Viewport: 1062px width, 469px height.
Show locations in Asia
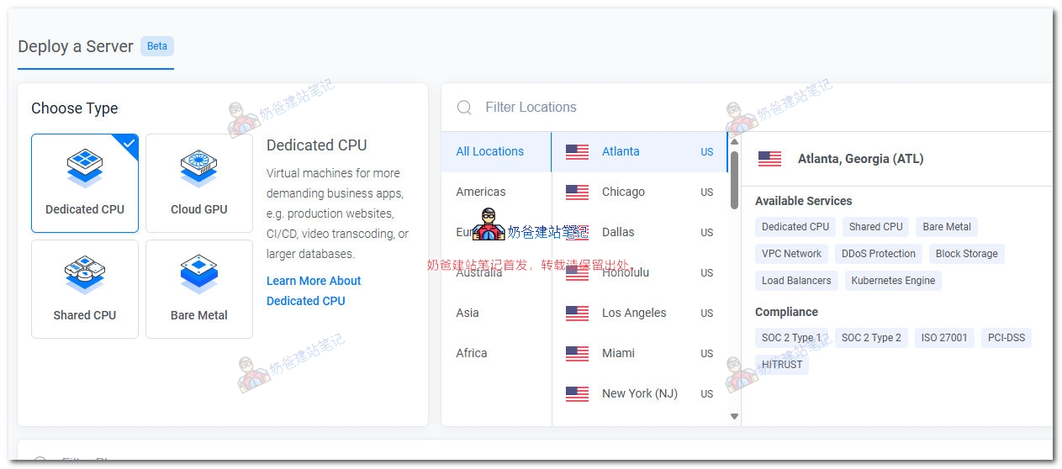tap(468, 313)
